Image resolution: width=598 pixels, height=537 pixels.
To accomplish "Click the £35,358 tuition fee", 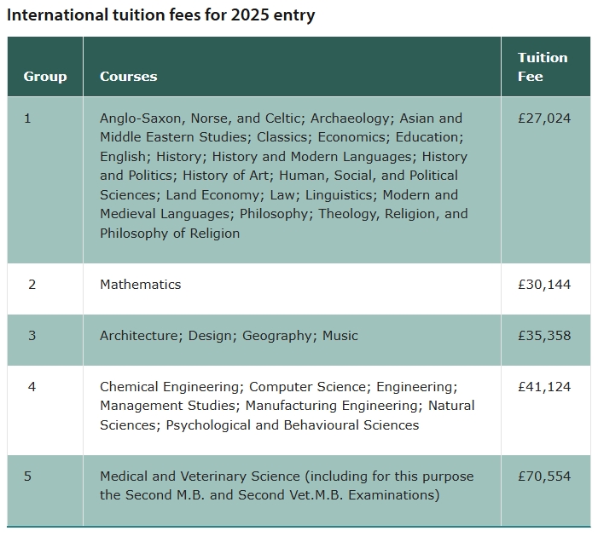I will point(544,336).
